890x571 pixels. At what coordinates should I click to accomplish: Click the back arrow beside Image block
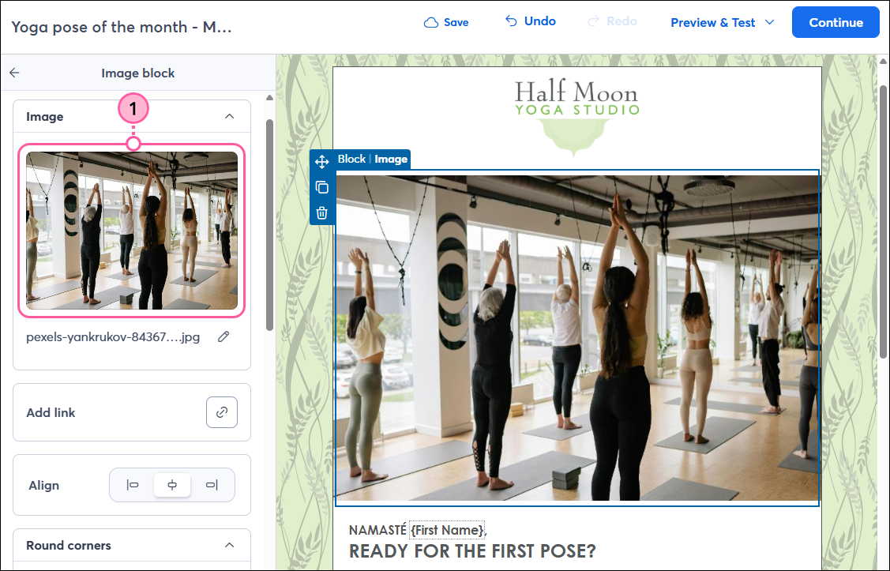[x=15, y=73]
